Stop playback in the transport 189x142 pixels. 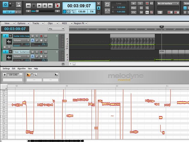click(34, 6)
